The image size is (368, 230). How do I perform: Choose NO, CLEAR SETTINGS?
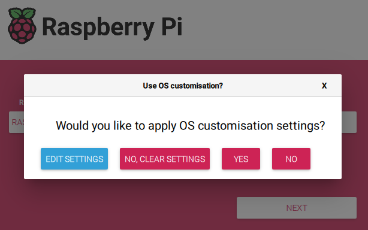coord(165,159)
